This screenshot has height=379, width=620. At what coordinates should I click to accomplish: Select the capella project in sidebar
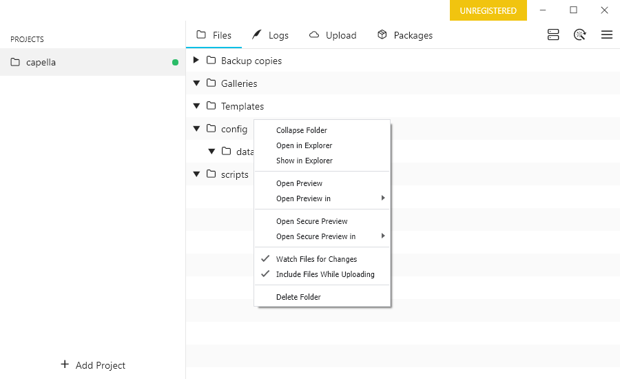click(x=41, y=63)
